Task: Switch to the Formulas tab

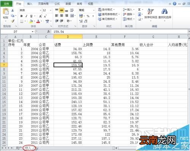Action: point(57,4)
